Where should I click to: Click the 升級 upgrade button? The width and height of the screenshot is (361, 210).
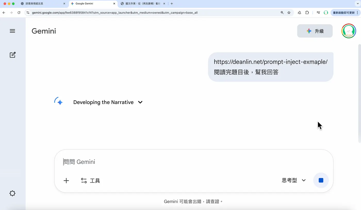315,31
